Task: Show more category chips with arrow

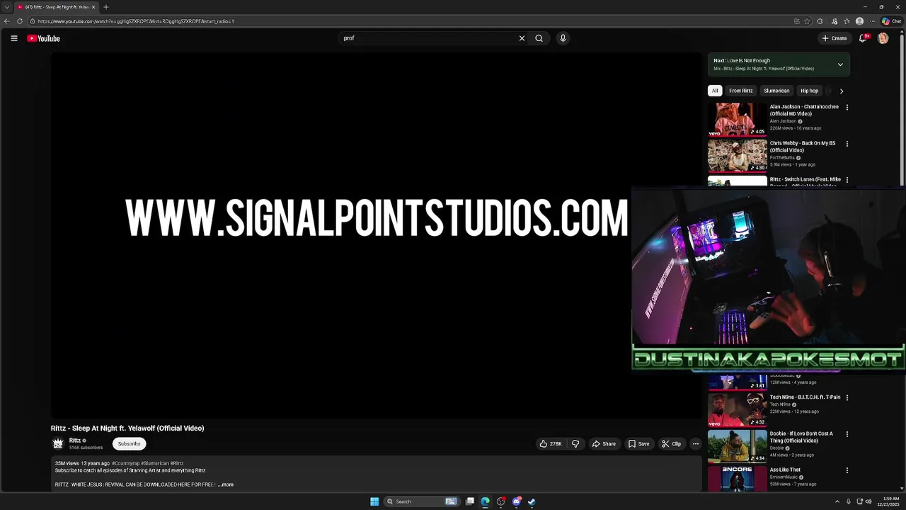Action: point(841,91)
